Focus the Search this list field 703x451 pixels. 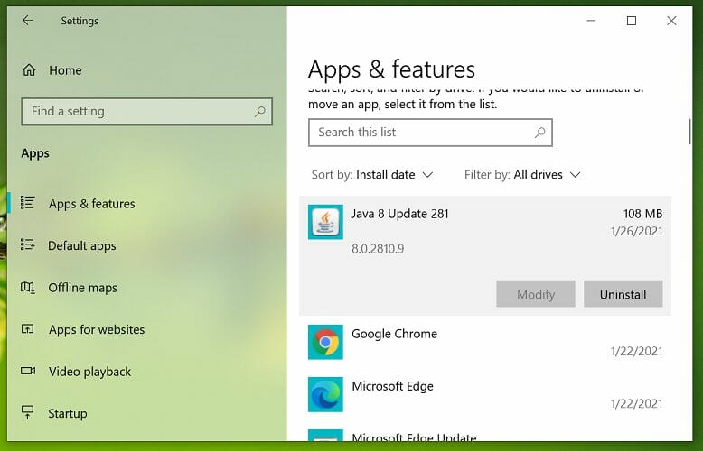click(430, 133)
